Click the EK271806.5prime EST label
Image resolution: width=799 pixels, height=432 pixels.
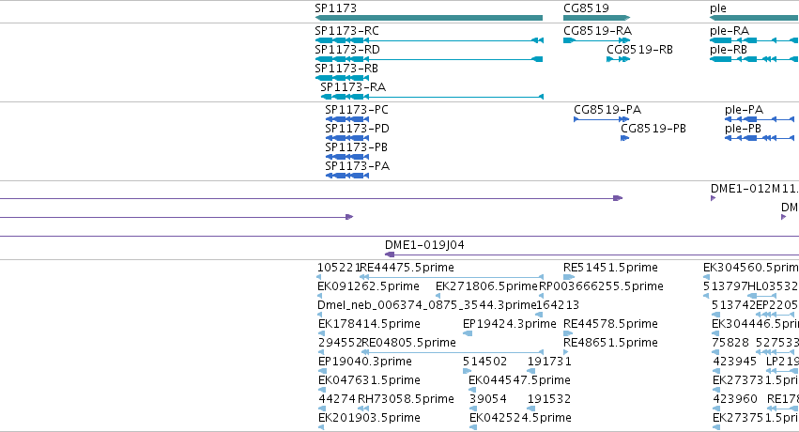[486, 286]
